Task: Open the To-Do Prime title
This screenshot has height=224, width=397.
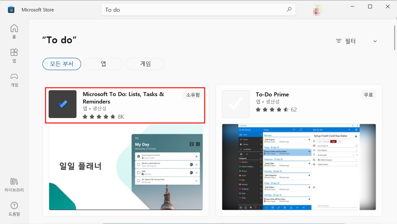Action: [x=272, y=95]
